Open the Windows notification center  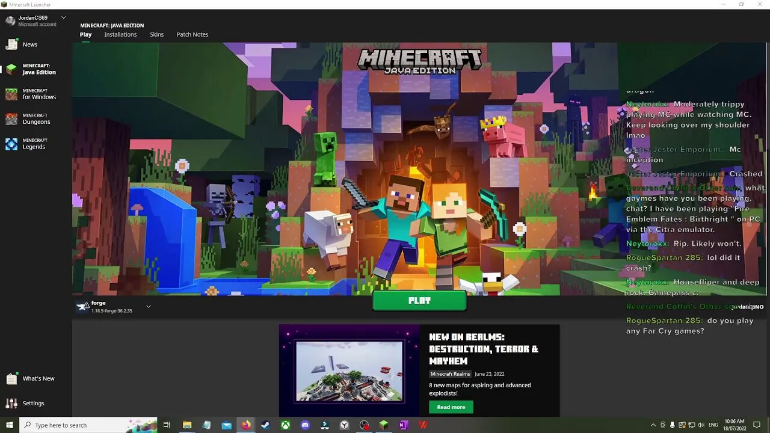tap(757, 425)
